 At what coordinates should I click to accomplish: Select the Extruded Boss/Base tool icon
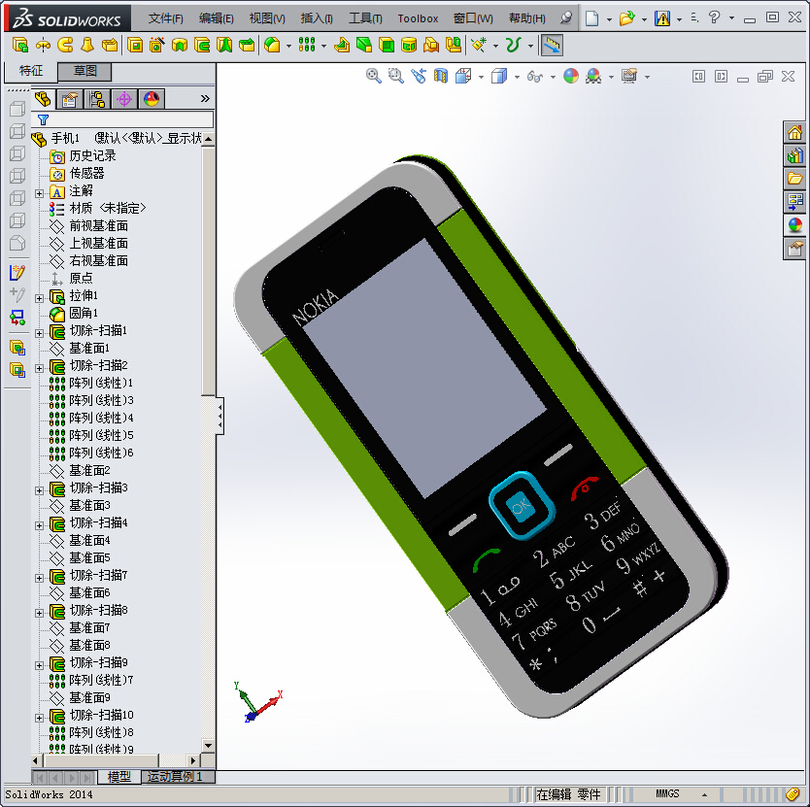(x=20, y=45)
